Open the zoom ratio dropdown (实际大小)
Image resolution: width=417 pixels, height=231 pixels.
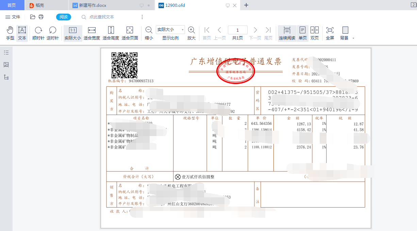coord(170,30)
